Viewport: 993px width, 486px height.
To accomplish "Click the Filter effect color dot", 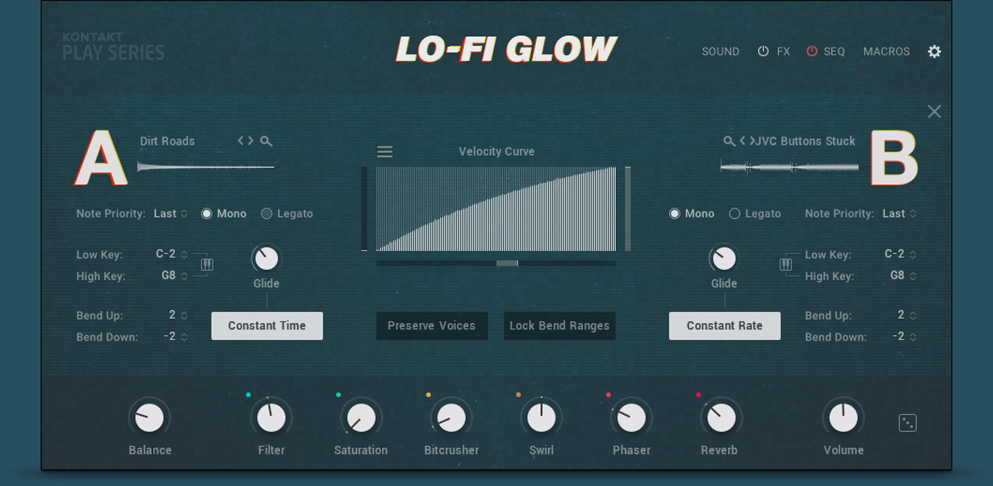I will point(248,395).
